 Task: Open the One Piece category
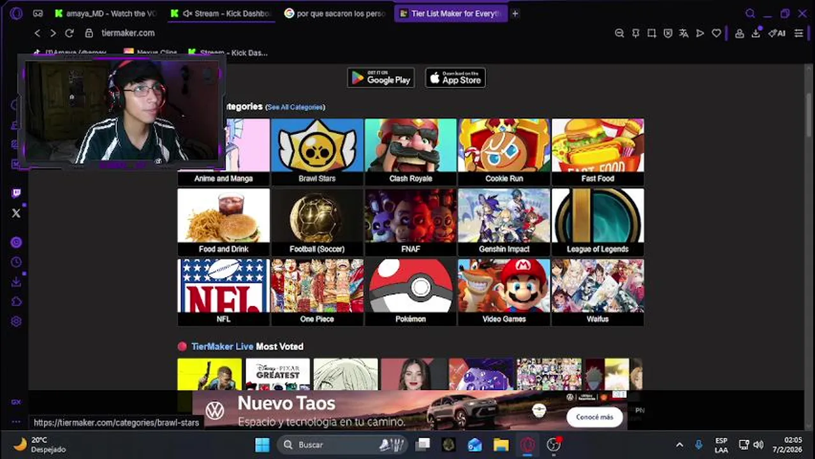point(317,292)
